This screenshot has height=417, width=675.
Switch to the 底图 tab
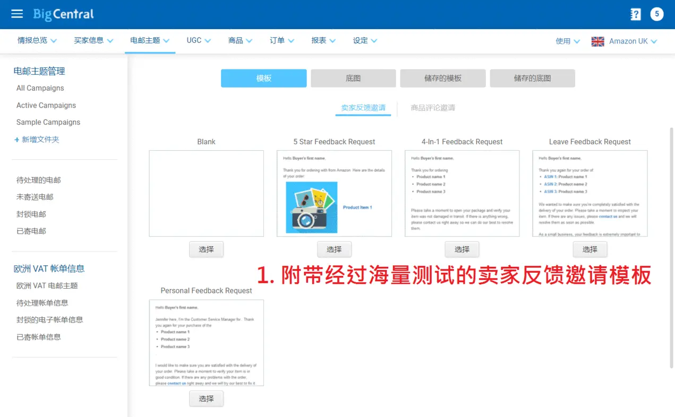[x=353, y=78]
